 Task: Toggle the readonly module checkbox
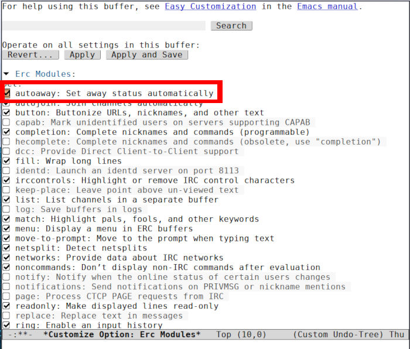click(6, 306)
